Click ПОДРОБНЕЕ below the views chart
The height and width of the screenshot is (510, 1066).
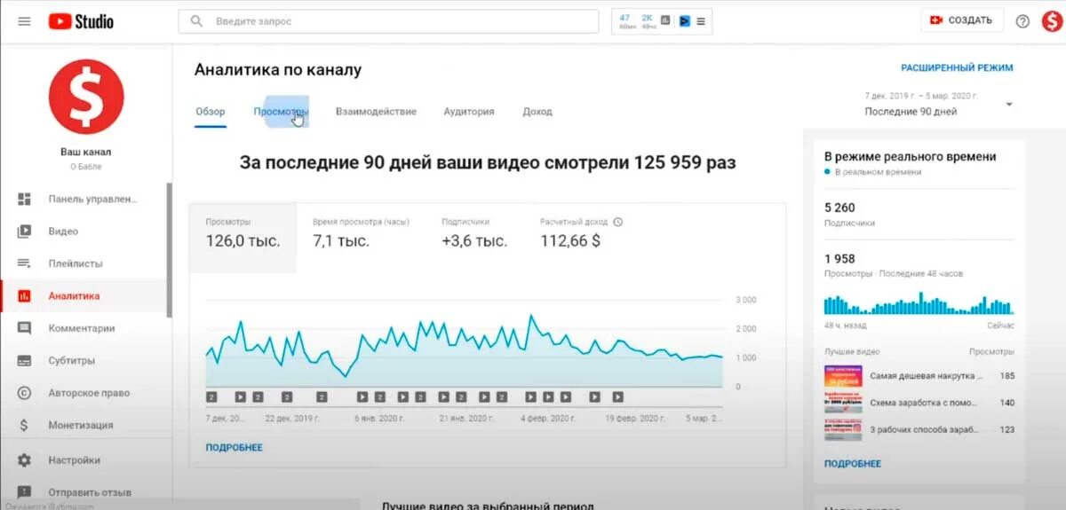[x=235, y=448]
